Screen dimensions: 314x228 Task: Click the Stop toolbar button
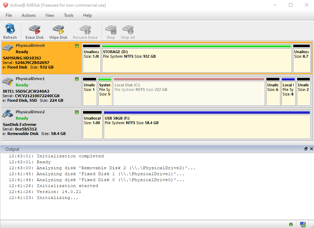point(110,31)
